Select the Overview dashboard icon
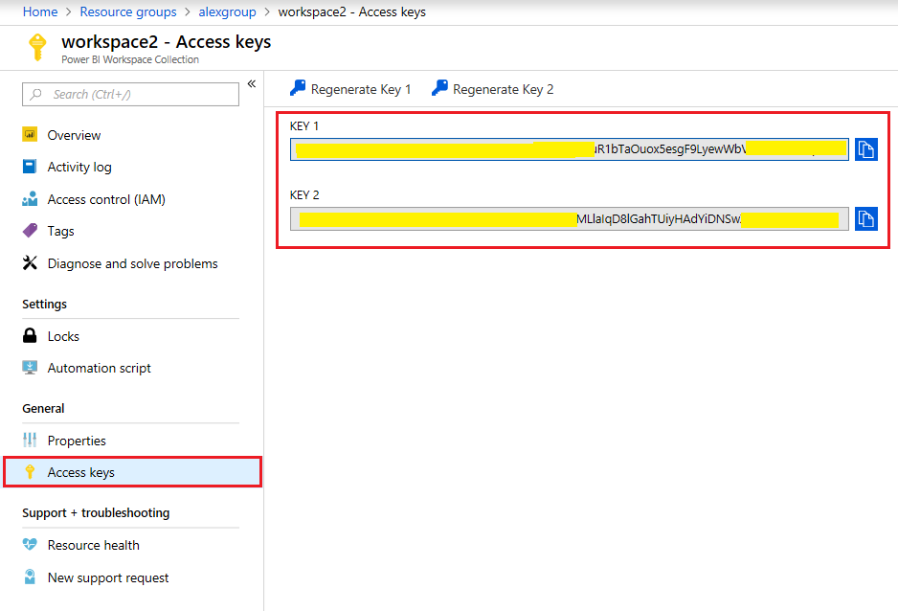Screen dimensions: 898x611 point(29,134)
